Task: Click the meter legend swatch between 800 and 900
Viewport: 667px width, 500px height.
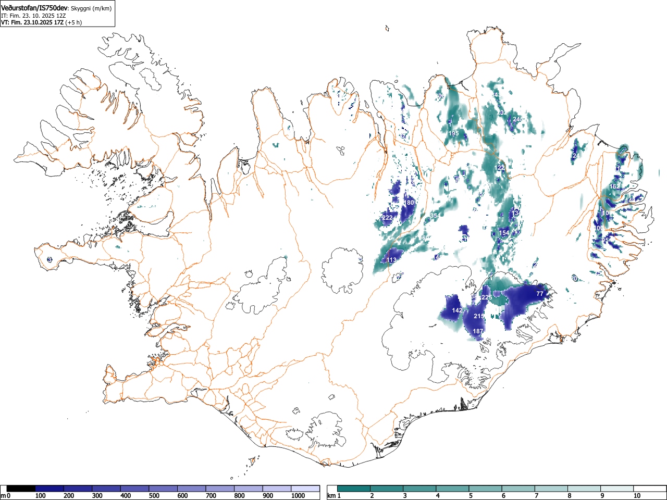Action: [x=249, y=489]
